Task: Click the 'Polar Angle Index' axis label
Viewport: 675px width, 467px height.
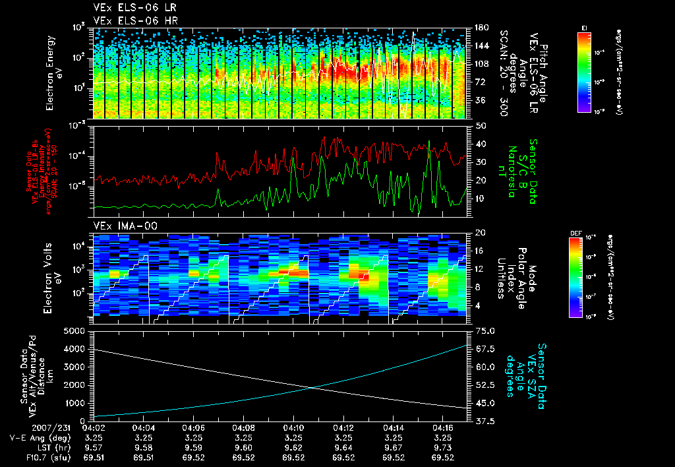Action: [x=515, y=278]
